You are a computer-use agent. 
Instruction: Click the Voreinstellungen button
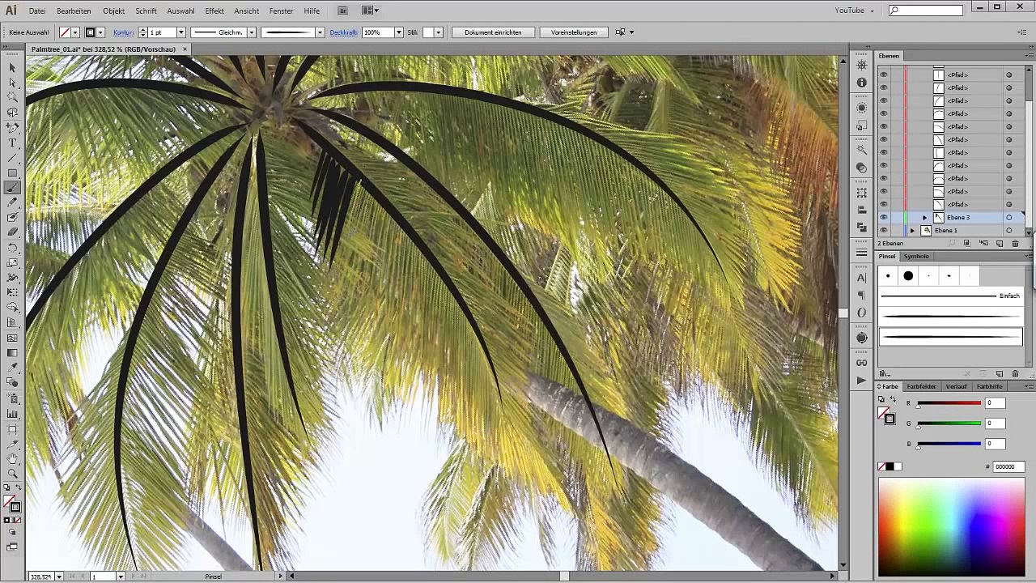(574, 32)
